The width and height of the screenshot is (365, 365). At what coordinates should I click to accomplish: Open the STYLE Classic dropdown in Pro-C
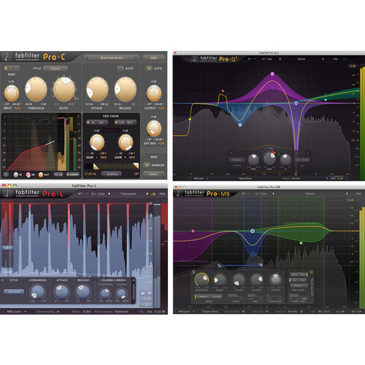(55, 69)
